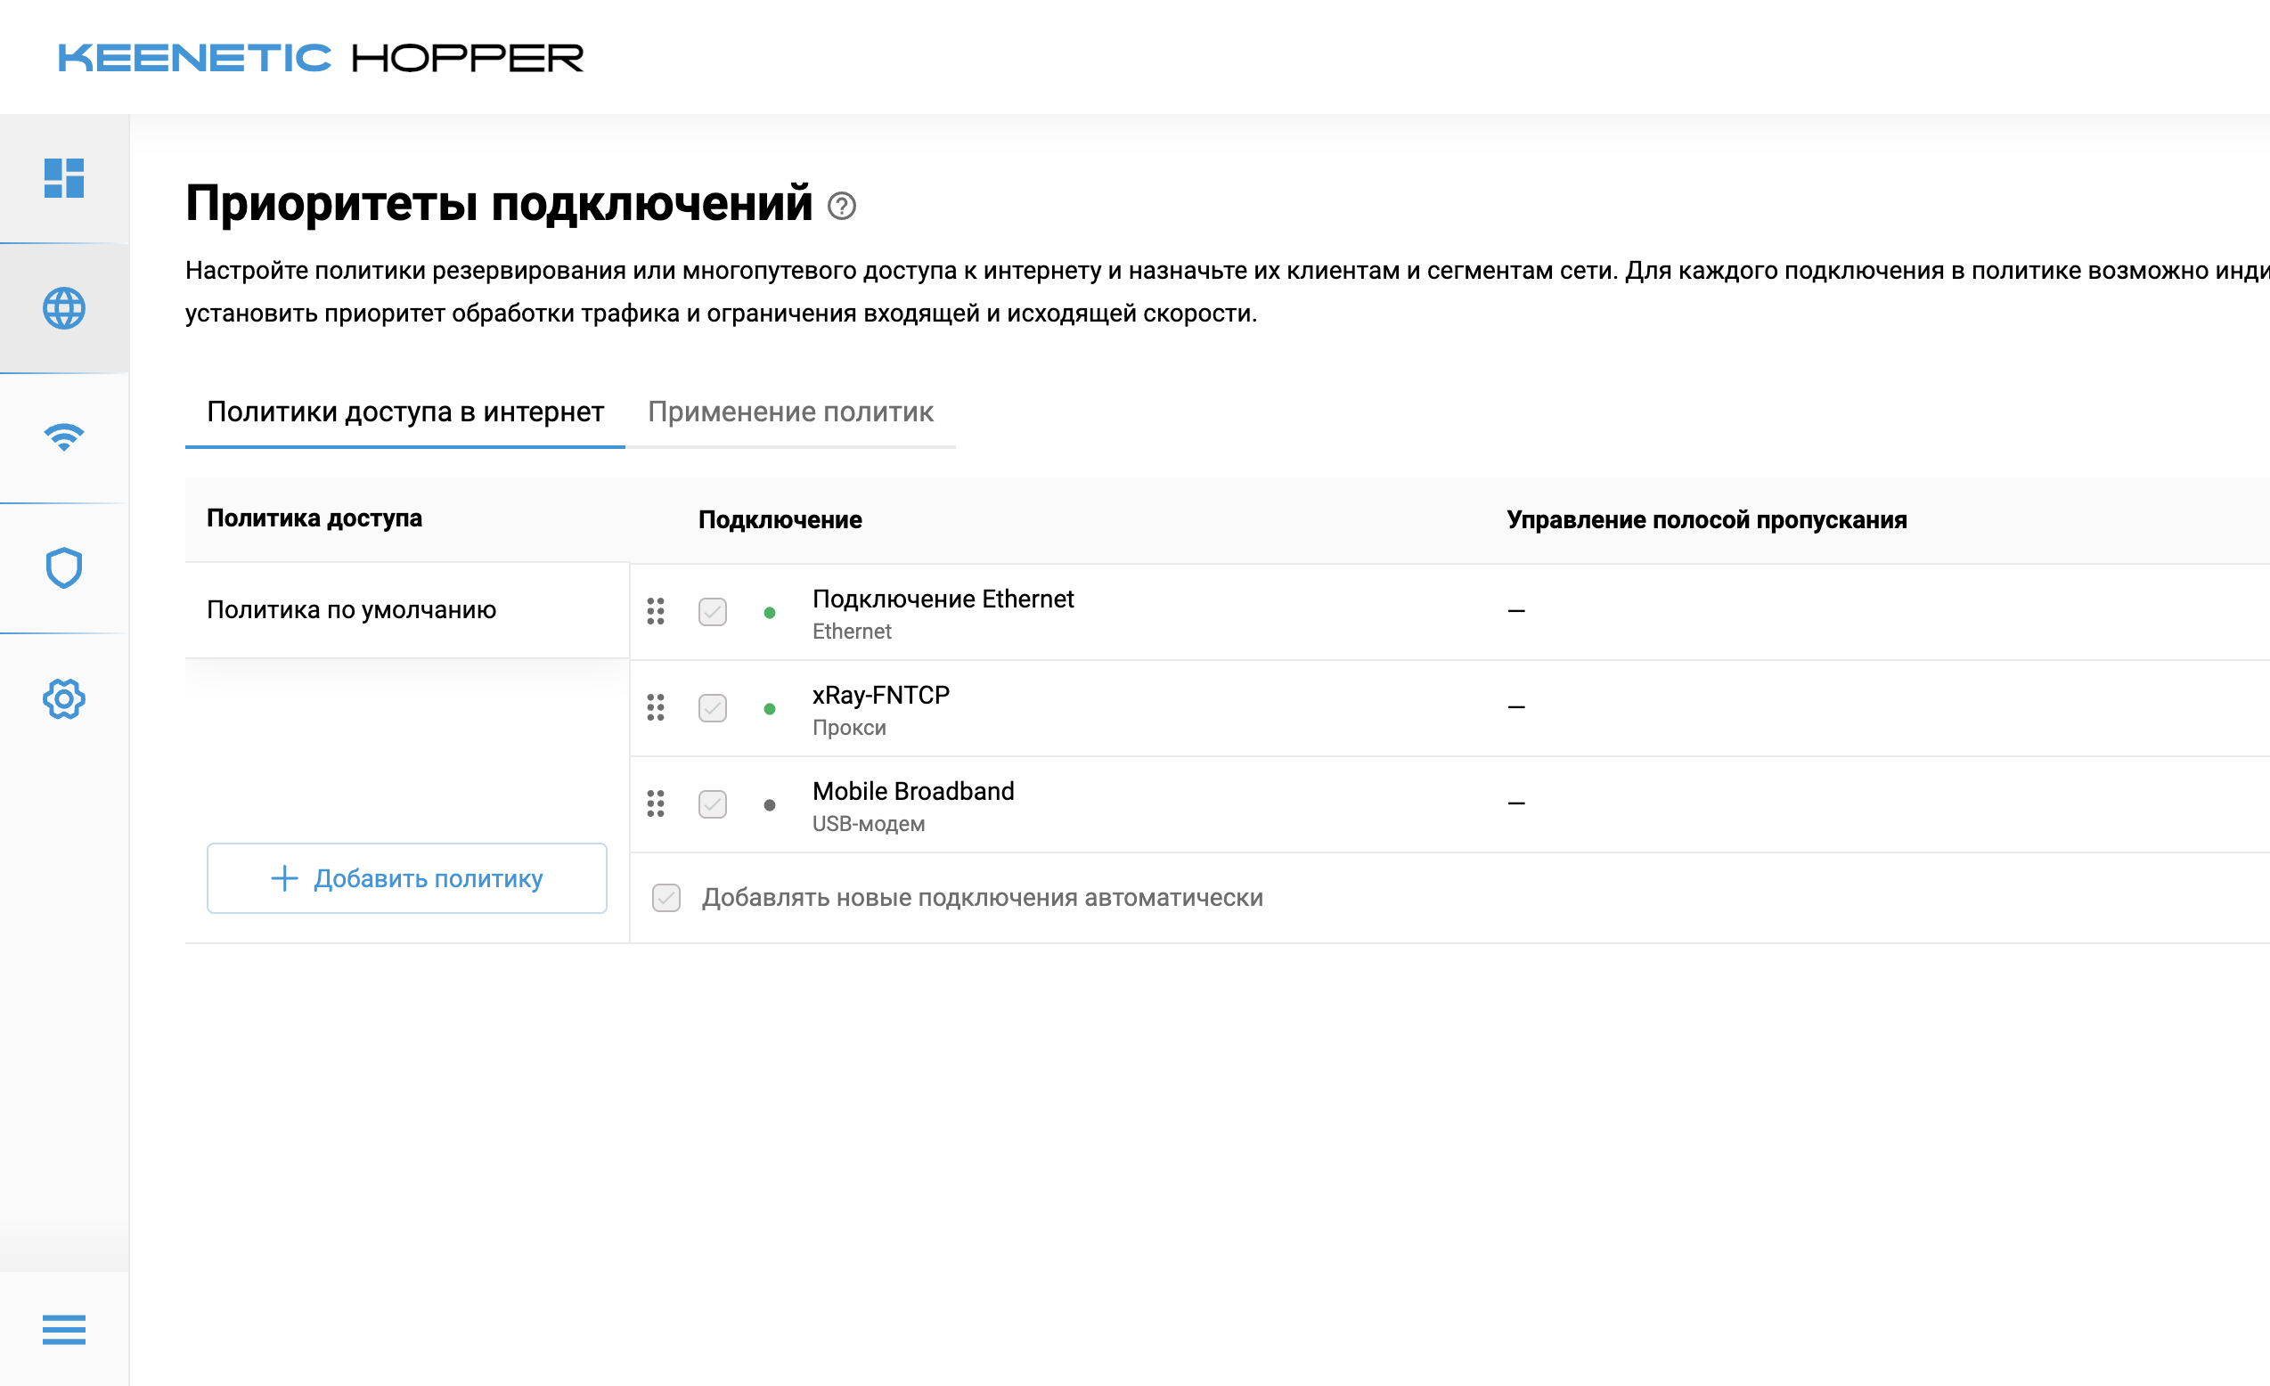Expand the sidebar with hamburger menu icon
The height and width of the screenshot is (1386, 2270).
[x=63, y=1329]
